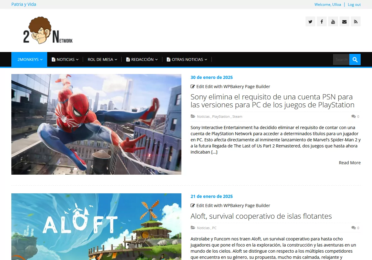The width and height of the screenshot is (372, 260).
Task: Edit Sony post with WPBakery Page Builder
Action: point(237,87)
